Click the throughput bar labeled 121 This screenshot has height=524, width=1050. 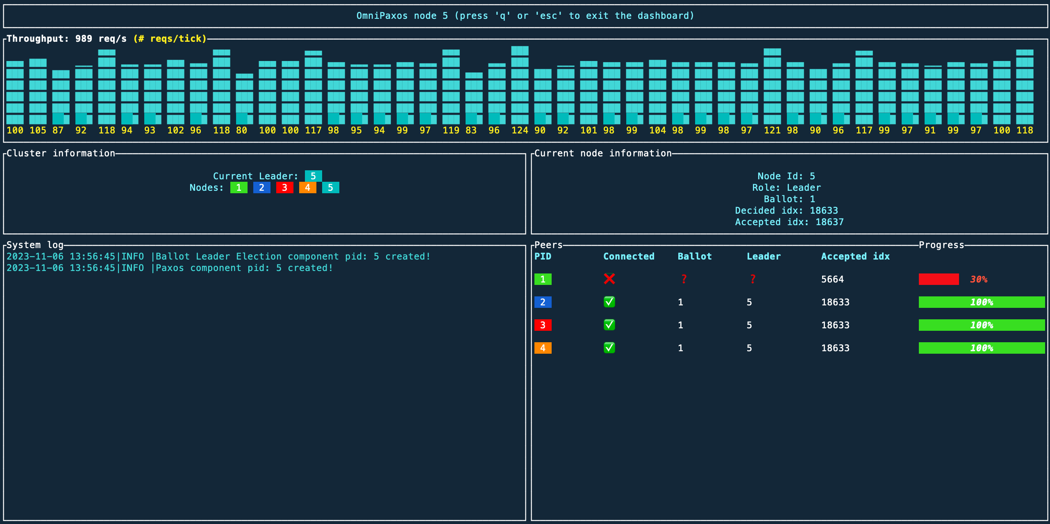(x=773, y=86)
